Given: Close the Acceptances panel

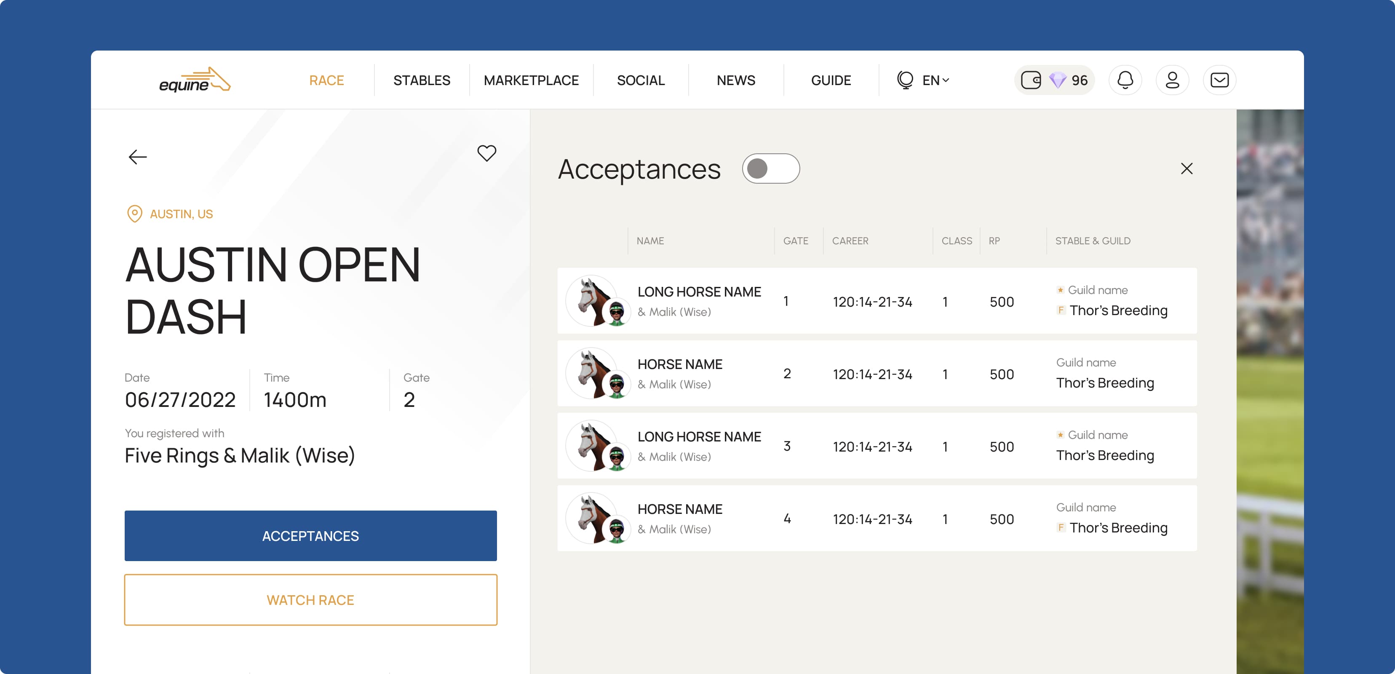Looking at the screenshot, I should pyautogui.click(x=1186, y=168).
